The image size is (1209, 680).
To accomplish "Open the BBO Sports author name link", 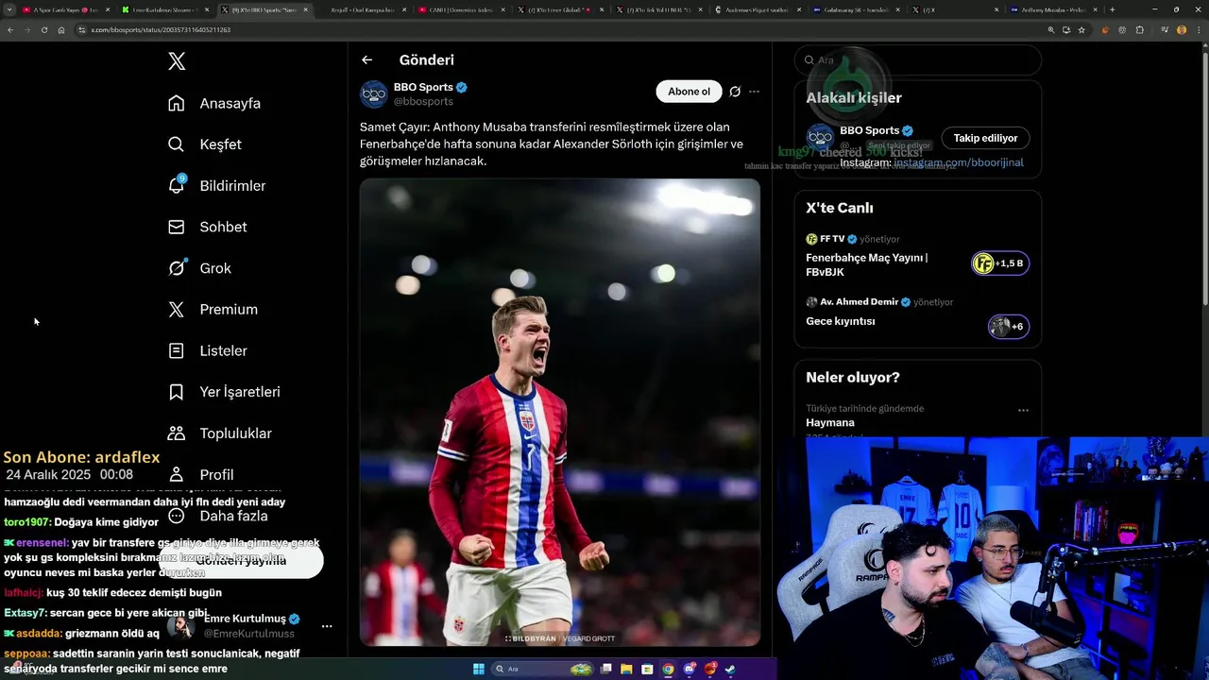I will tap(423, 87).
